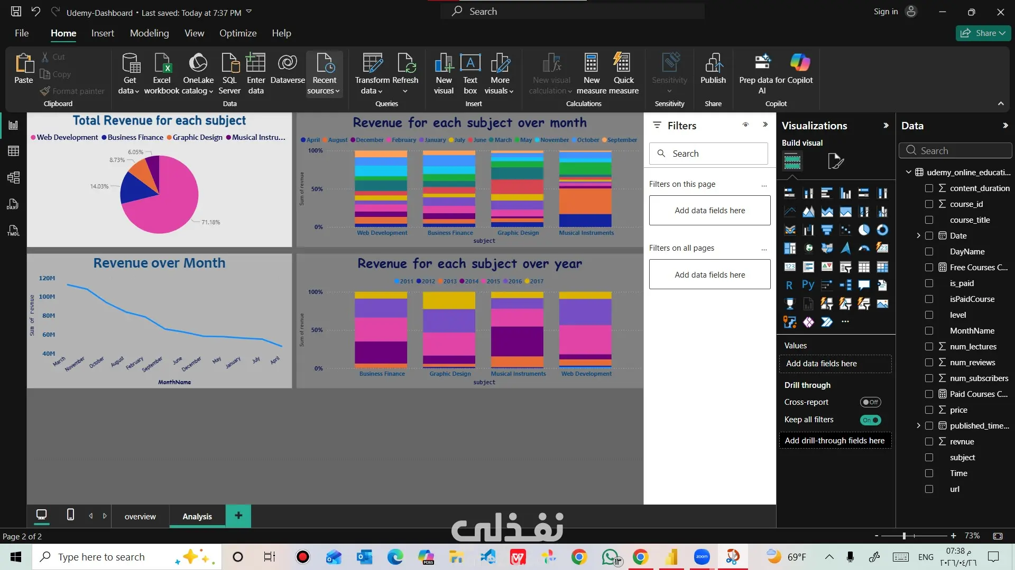Switch to mobile layout icon
This screenshot has height=570, width=1015.
(70, 515)
